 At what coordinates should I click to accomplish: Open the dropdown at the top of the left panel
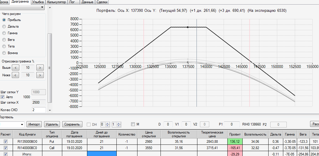pyautogui.click(x=42, y=7)
